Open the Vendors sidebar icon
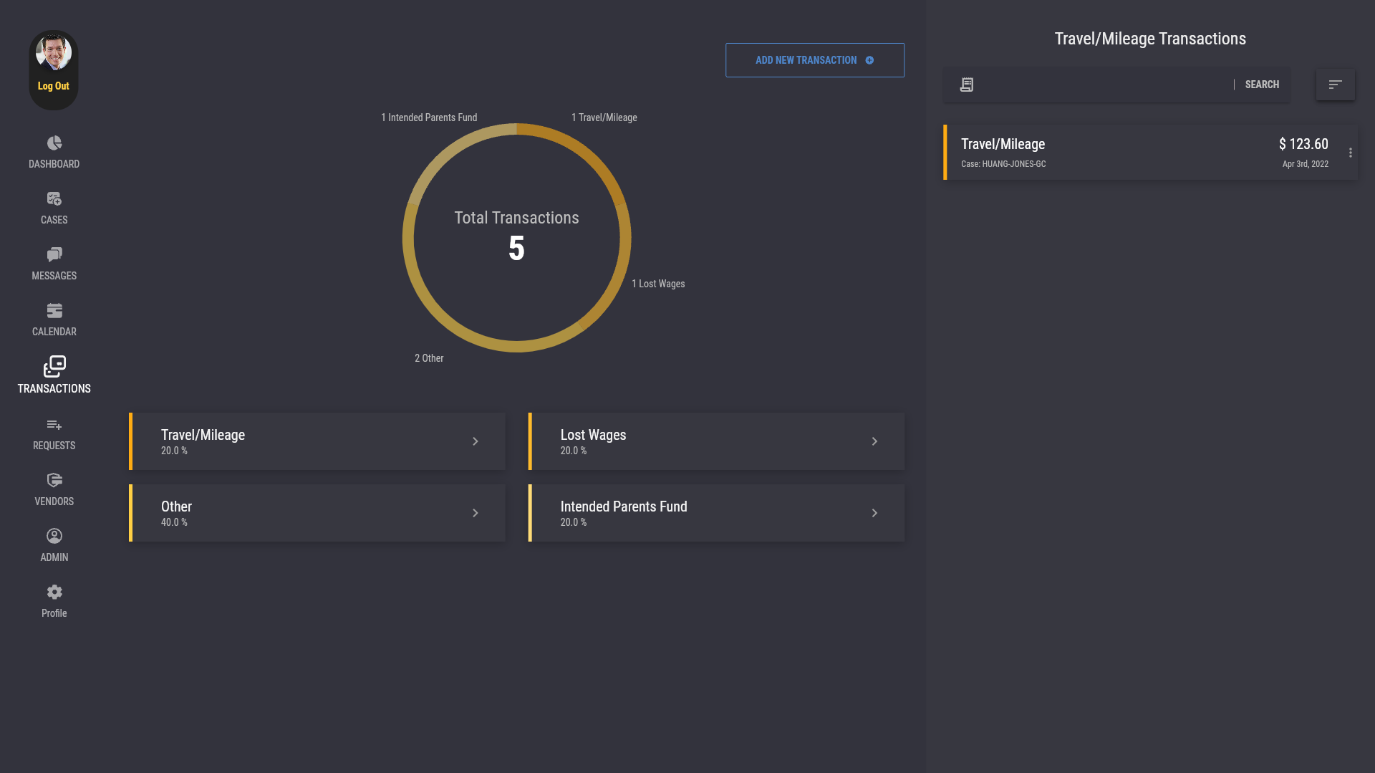This screenshot has width=1375, height=773. pos(54,481)
